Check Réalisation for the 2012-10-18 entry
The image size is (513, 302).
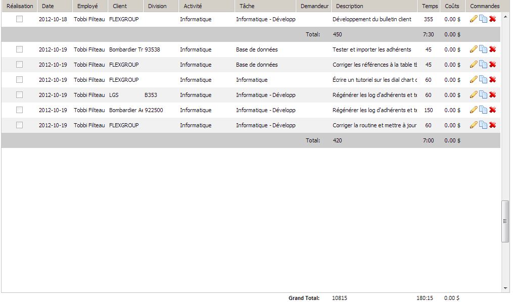pyautogui.click(x=20, y=19)
